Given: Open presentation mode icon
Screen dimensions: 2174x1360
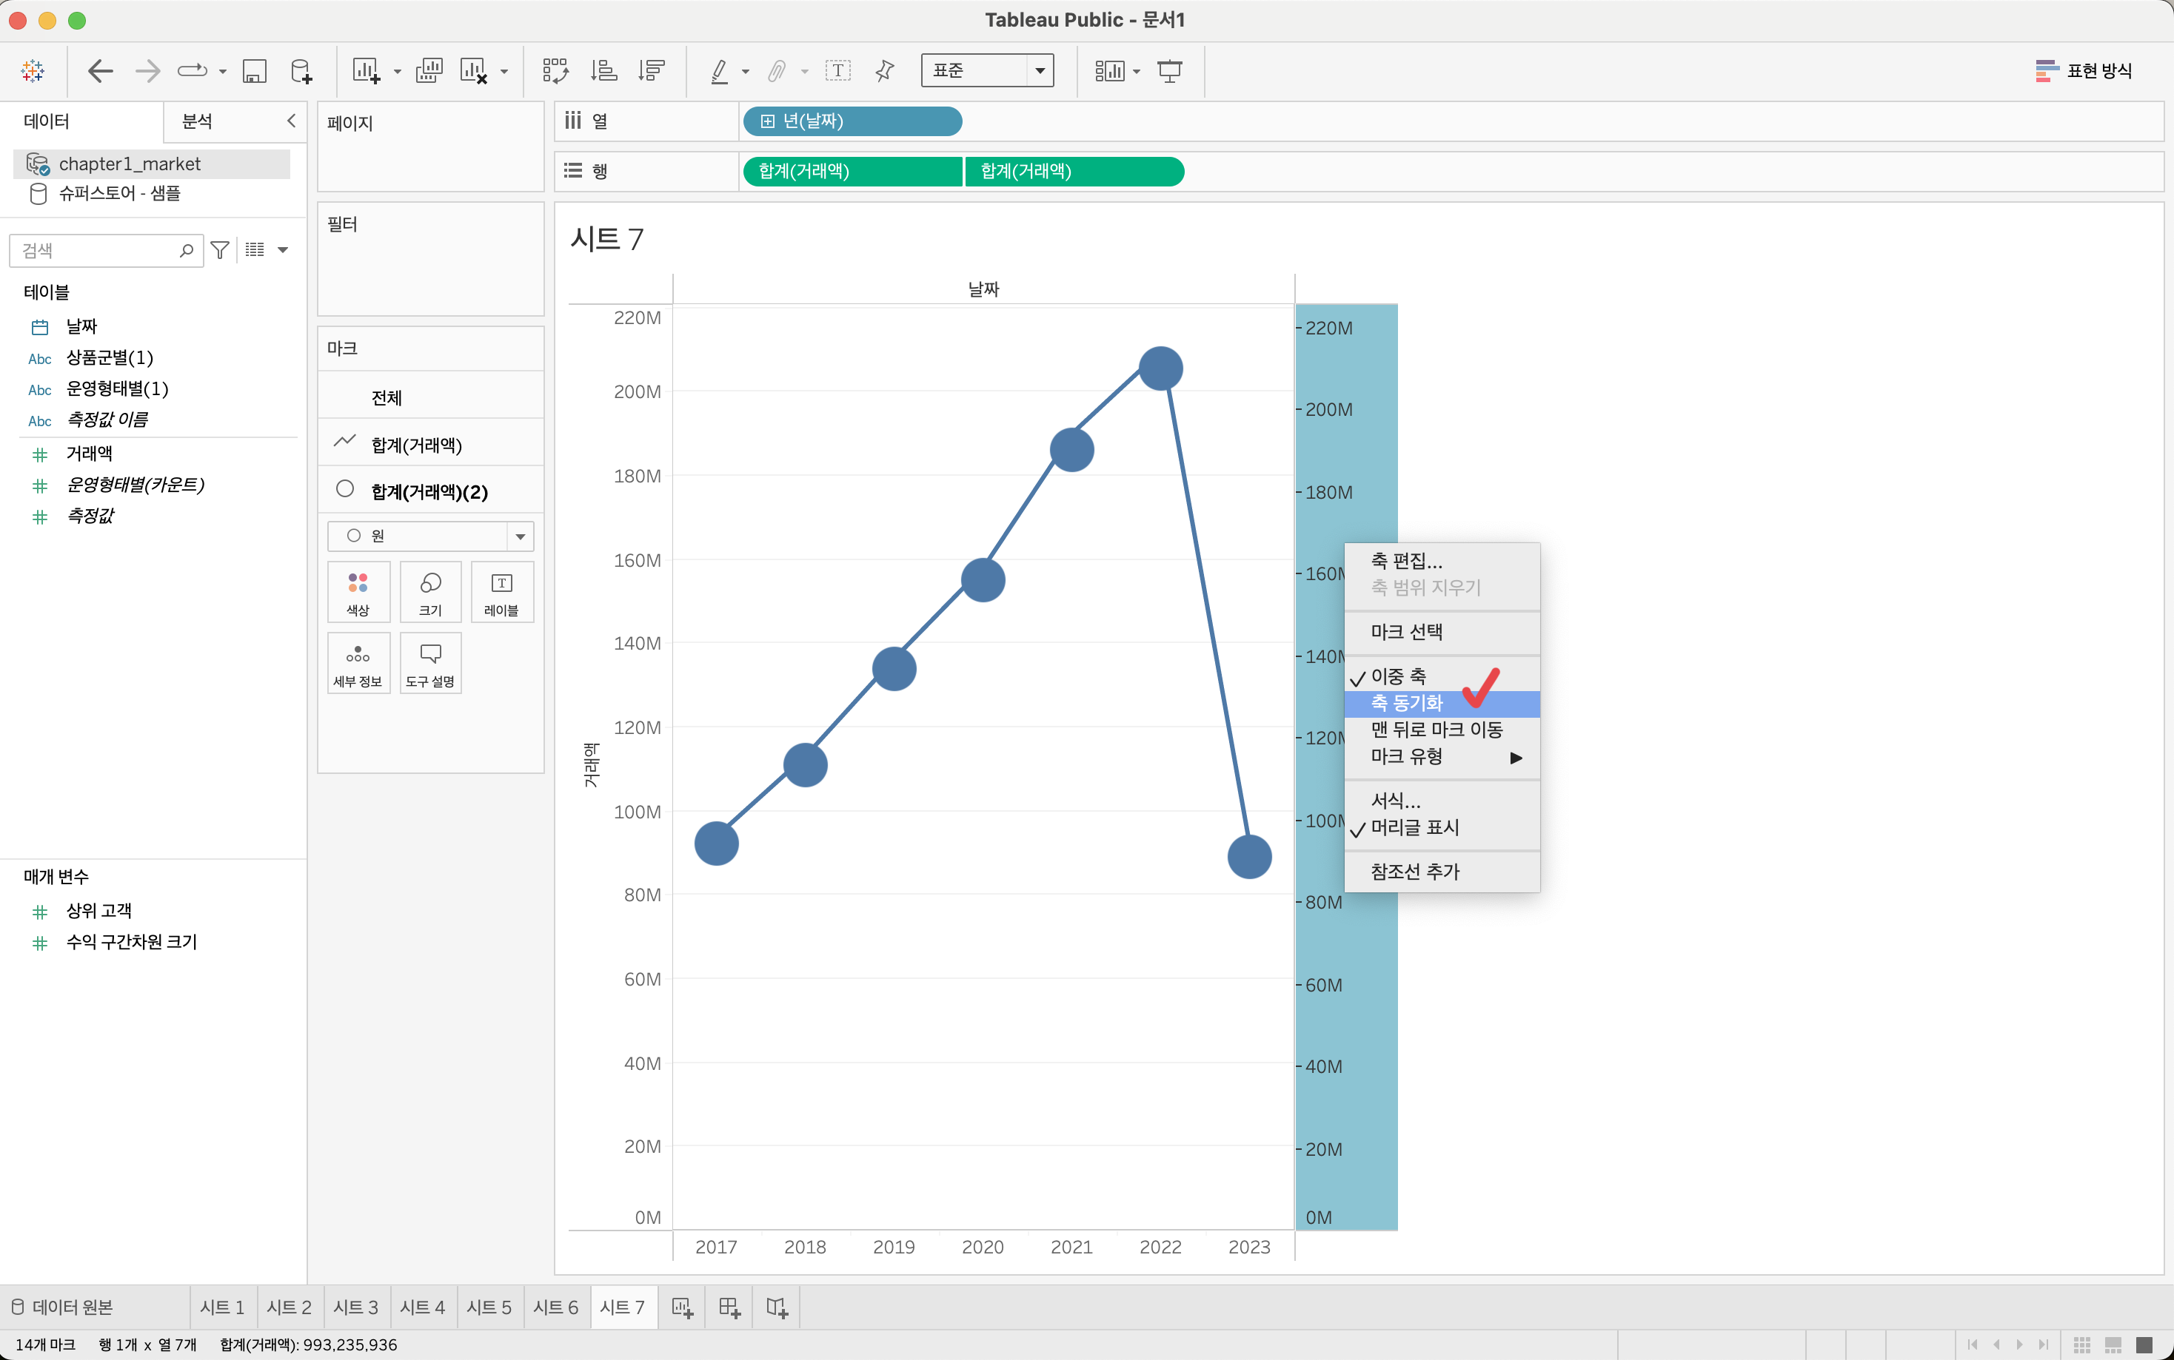Looking at the screenshot, I should pyautogui.click(x=1169, y=71).
